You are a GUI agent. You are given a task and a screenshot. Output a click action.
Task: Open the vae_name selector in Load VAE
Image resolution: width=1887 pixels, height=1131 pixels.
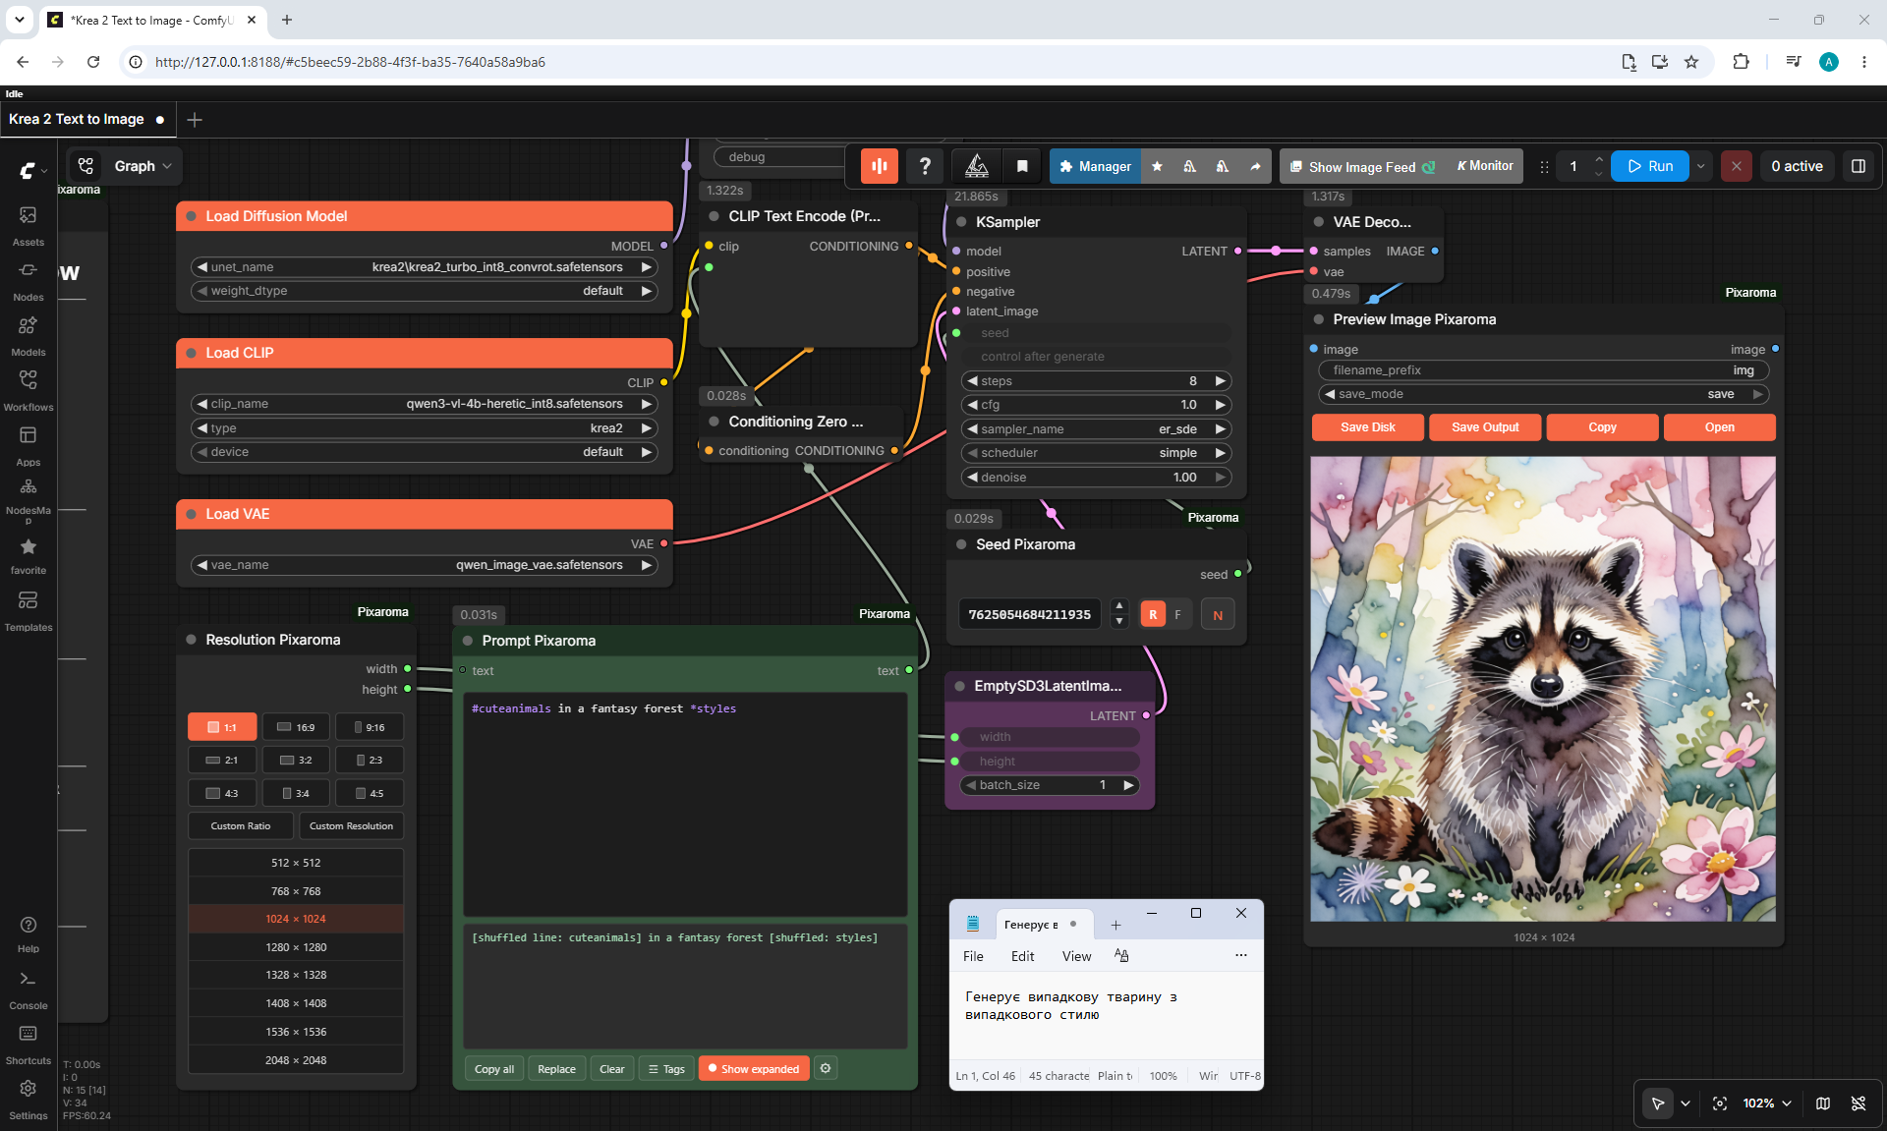[x=424, y=565]
